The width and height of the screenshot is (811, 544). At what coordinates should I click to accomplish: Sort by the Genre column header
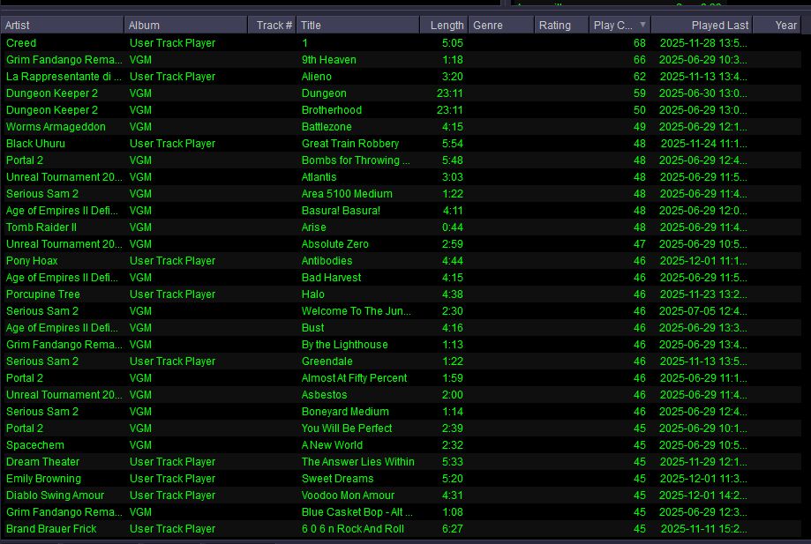(x=500, y=26)
